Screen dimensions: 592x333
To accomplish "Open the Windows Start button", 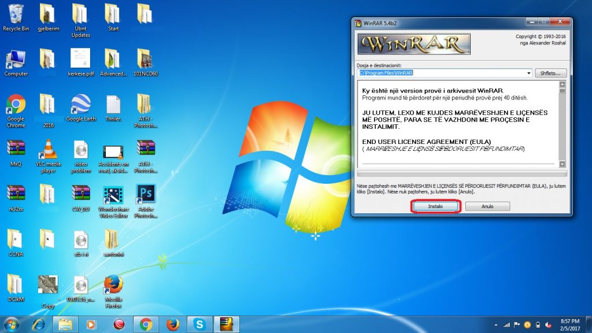I will pos(11,324).
